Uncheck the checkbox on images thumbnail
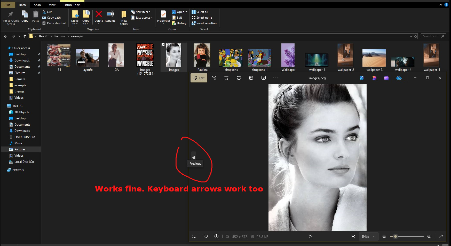 click(x=163, y=45)
